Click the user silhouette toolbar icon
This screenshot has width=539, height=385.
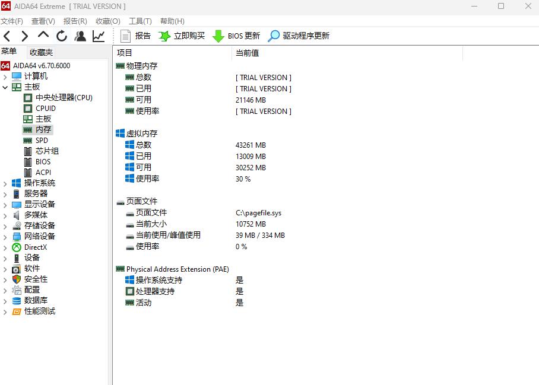coord(80,36)
